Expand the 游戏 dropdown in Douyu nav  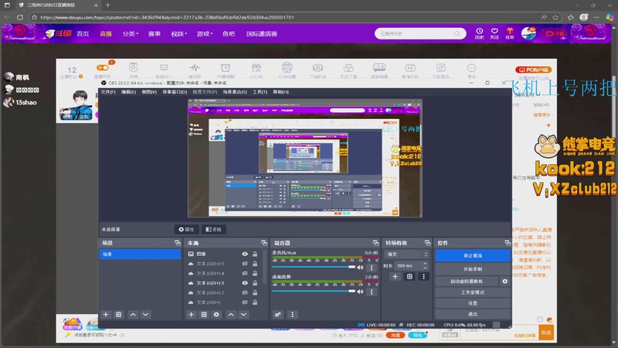[205, 34]
